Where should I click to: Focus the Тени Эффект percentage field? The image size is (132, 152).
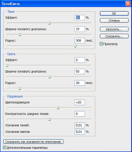pos(79,18)
